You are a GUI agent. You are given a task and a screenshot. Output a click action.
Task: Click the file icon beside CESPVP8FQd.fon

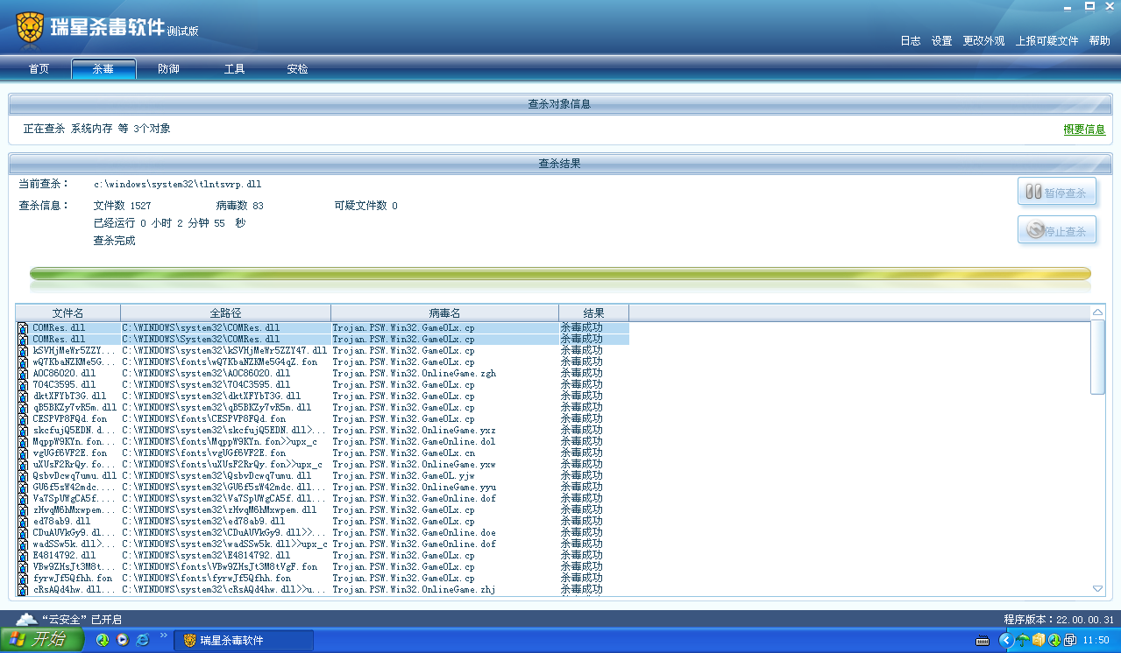24,418
